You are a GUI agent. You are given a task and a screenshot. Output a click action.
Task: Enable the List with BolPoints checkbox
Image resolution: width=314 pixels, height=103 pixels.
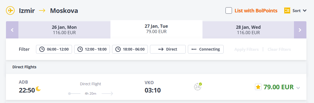pyautogui.click(x=229, y=10)
